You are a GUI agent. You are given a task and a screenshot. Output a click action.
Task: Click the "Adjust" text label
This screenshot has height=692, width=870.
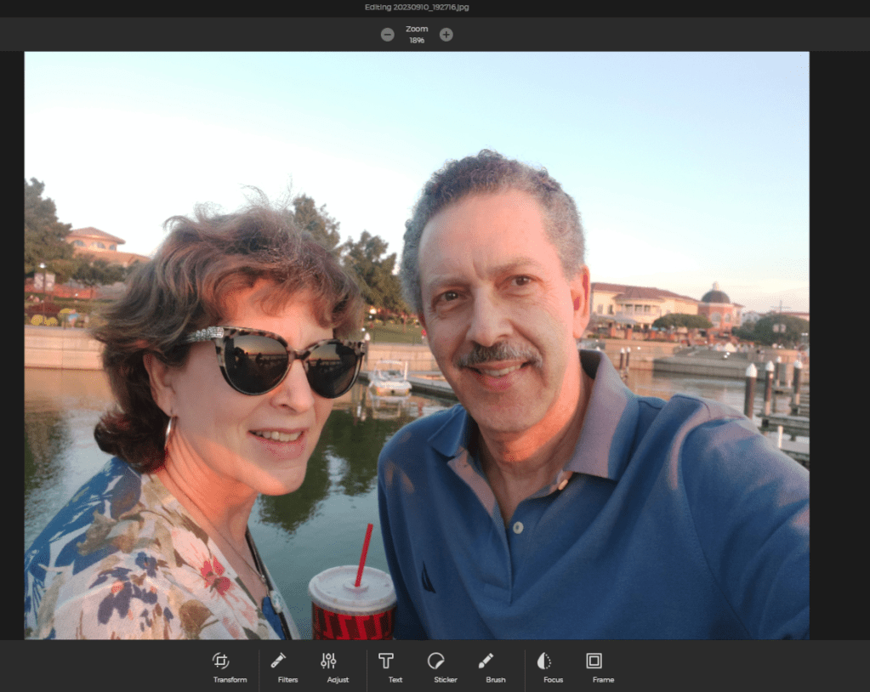tap(338, 680)
